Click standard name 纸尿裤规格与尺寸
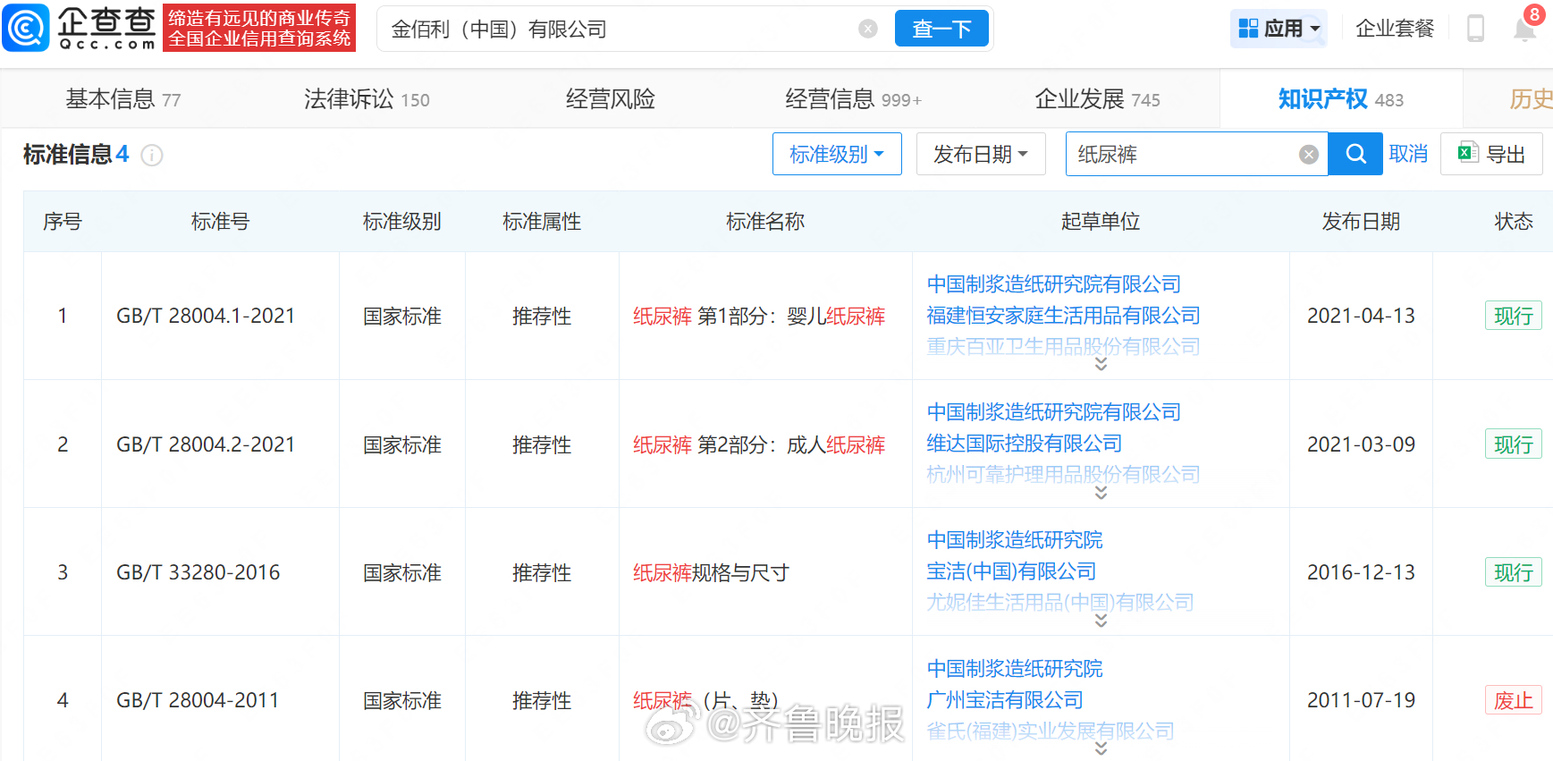Screen dimensions: 1553x761 [711, 572]
